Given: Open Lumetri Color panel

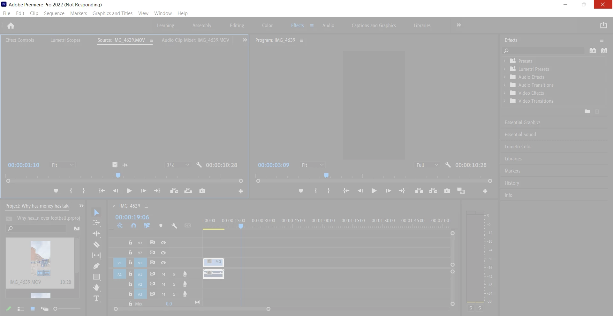Looking at the screenshot, I should click(x=518, y=147).
